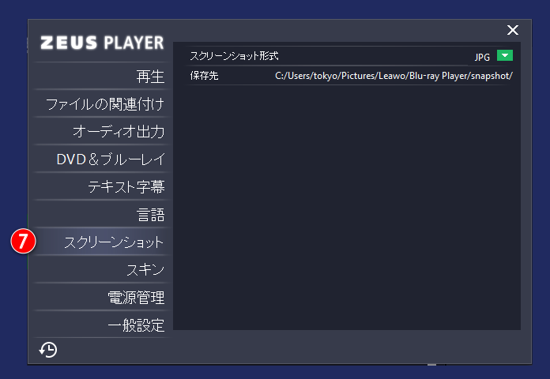550x379 pixels.
Task: Expand the JPG format dropdown arrow
Action: tap(505, 55)
